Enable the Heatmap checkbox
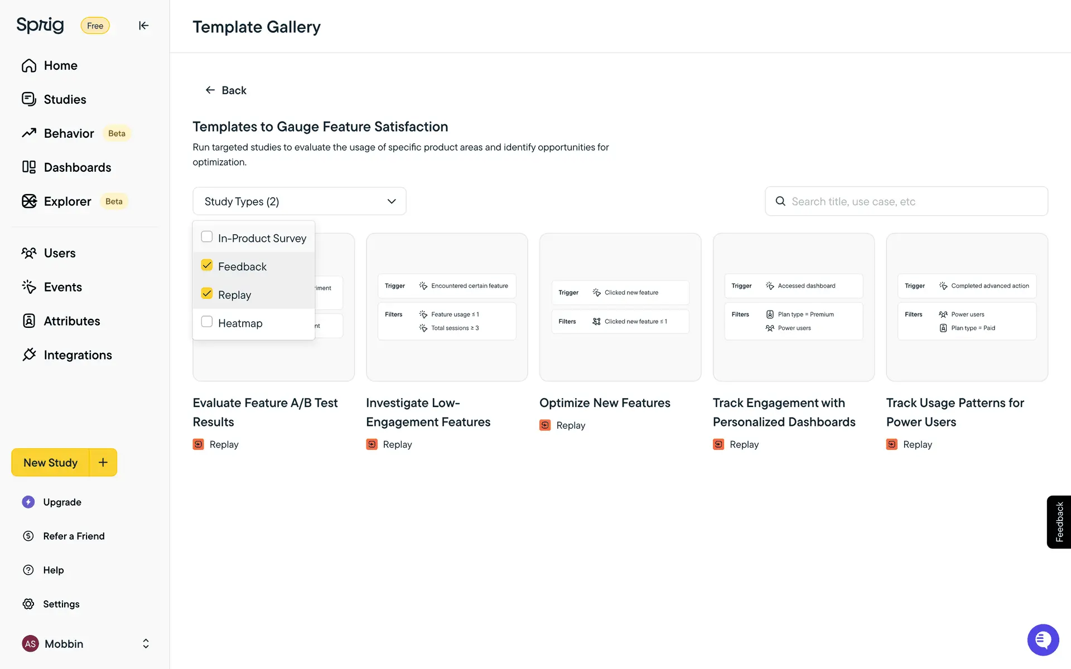This screenshot has width=1071, height=669. click(207, 322)
